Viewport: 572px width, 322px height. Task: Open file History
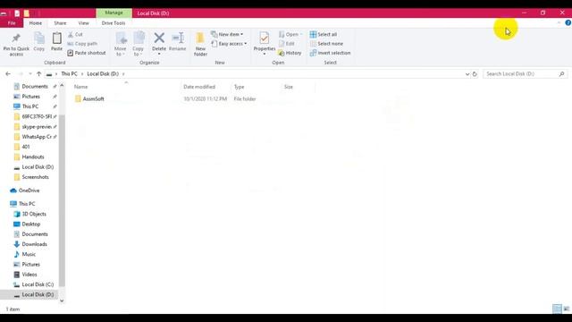pyautogui.click(x=290, y=53)
